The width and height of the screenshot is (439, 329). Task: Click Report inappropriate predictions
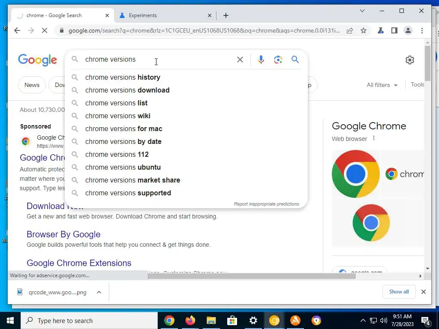click(266, 204)
